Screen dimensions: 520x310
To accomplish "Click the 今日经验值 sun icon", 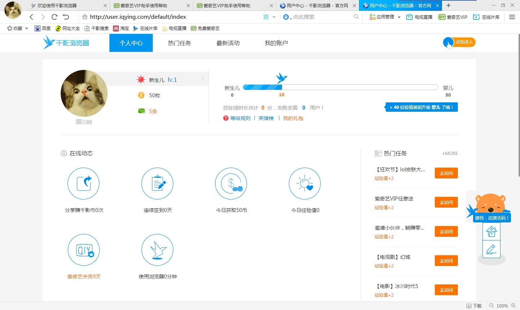I will coord(305,183).
